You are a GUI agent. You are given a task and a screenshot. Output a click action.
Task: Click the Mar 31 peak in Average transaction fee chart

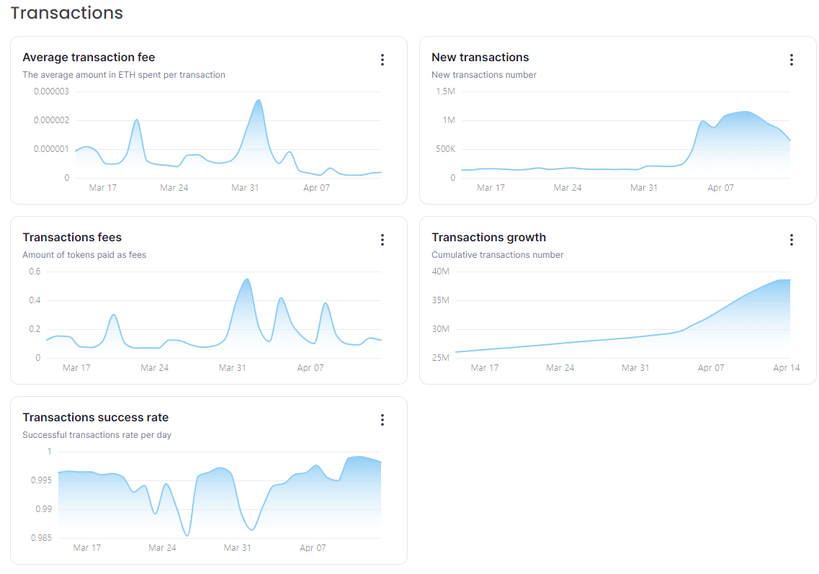pos(259,101)
